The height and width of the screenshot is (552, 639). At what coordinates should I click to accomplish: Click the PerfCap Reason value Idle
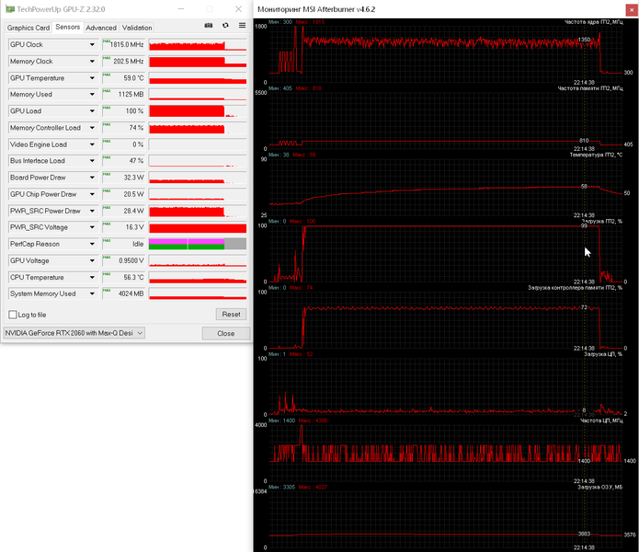tap(124, 244)
